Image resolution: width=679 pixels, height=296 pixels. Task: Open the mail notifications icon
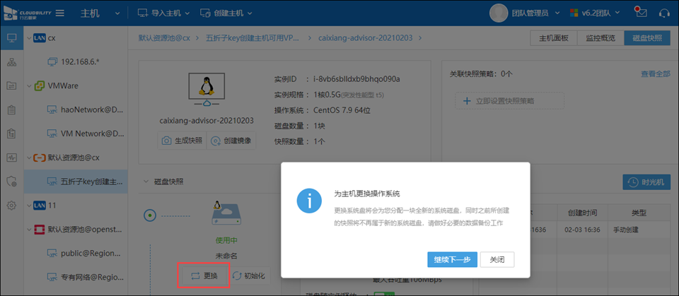tap(642, 13)
